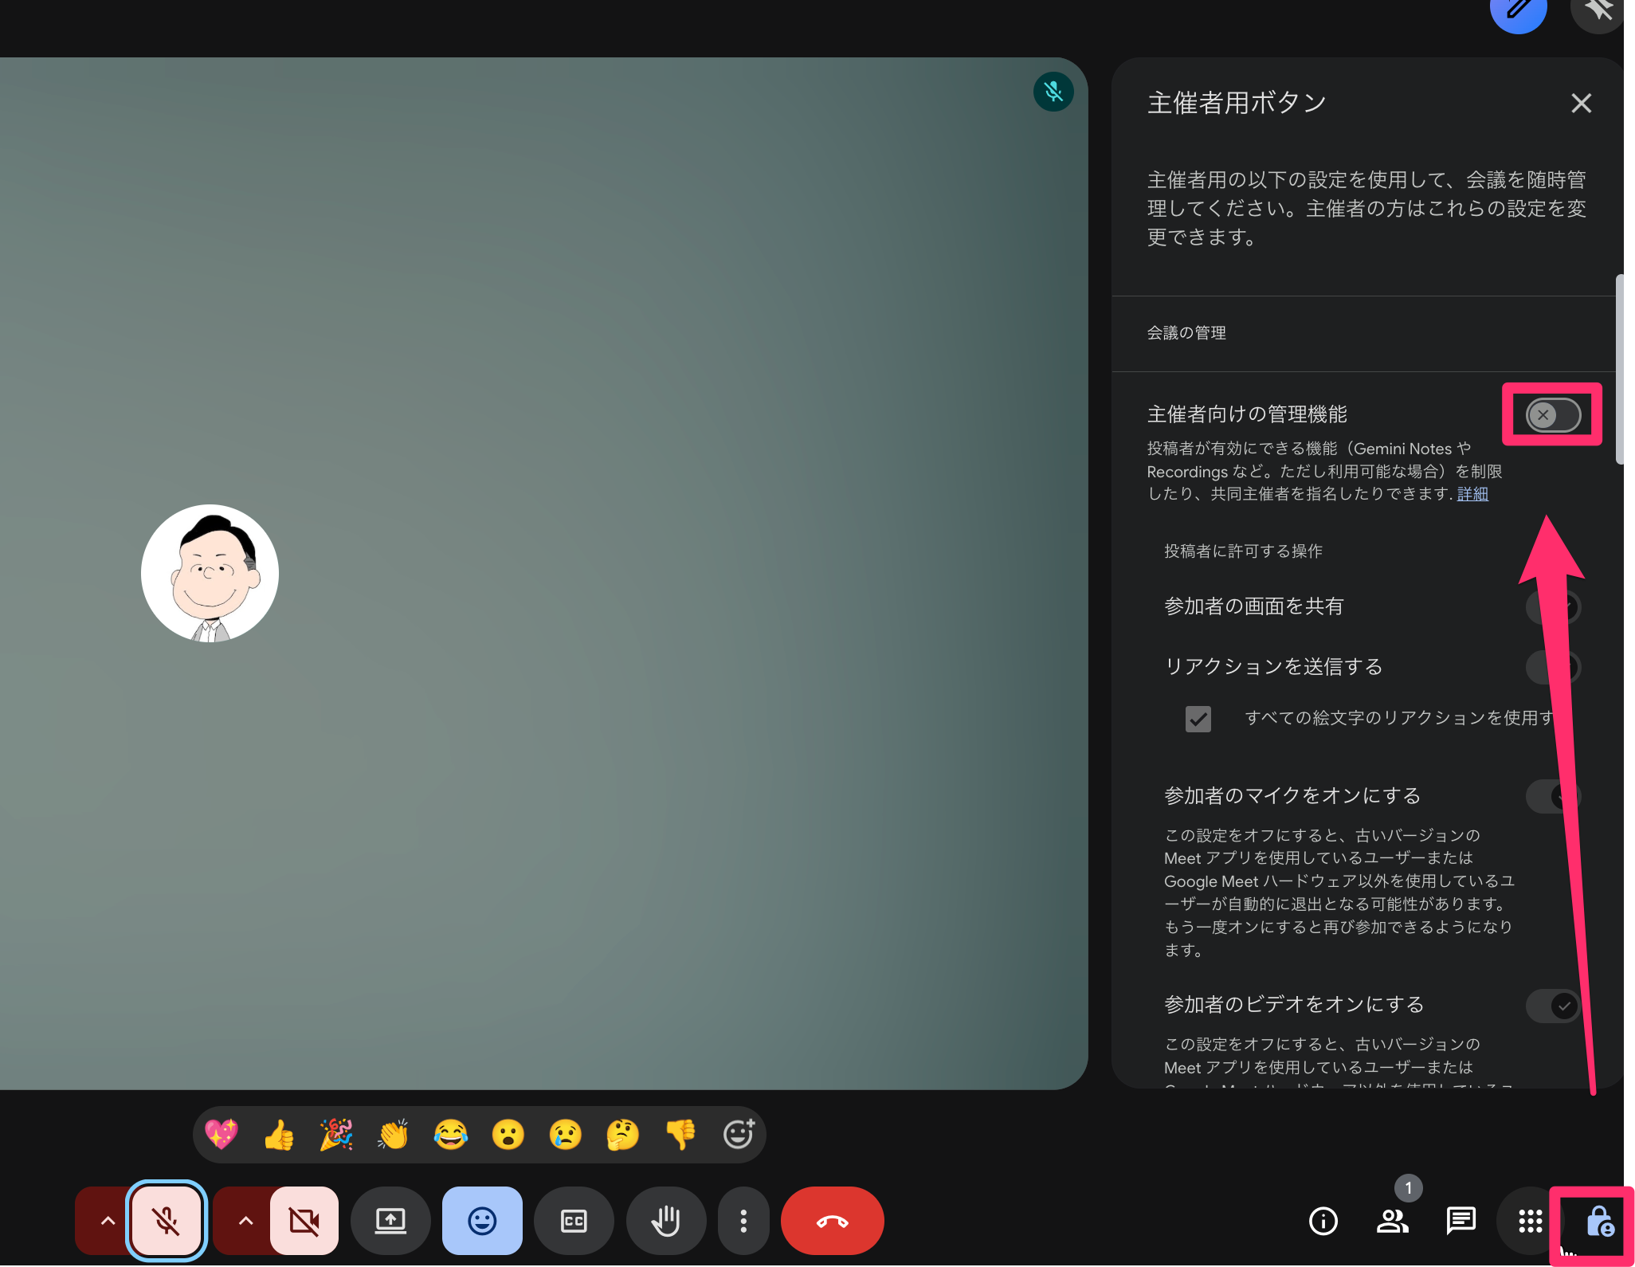Close the 主催者用ボタン panel

pos(1581,103)
